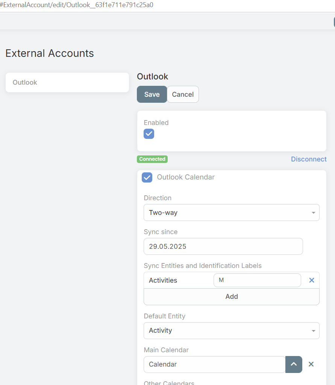Image resolution: width=335 pixels, height=385 pixels.
Task: Edit the Sync since date field
Action: click(223, 246)
